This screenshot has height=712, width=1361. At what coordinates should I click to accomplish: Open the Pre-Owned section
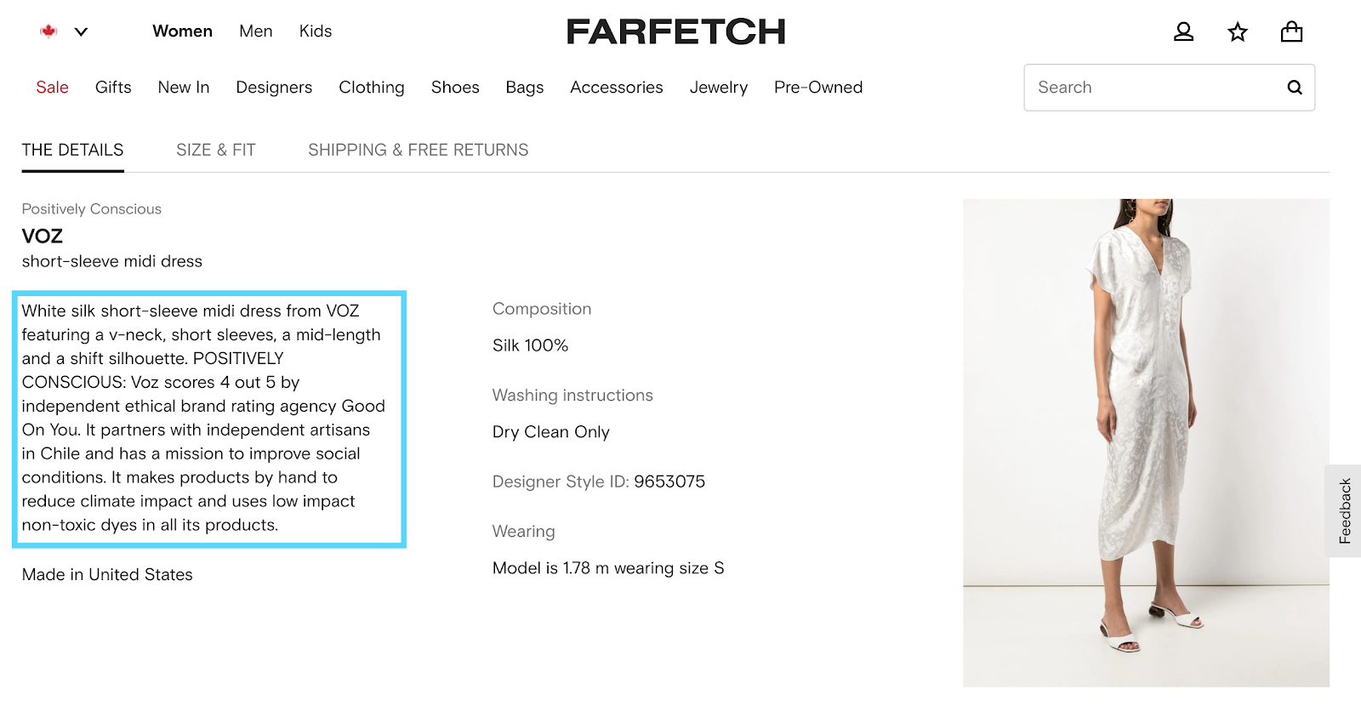click(x=817, y=88)
